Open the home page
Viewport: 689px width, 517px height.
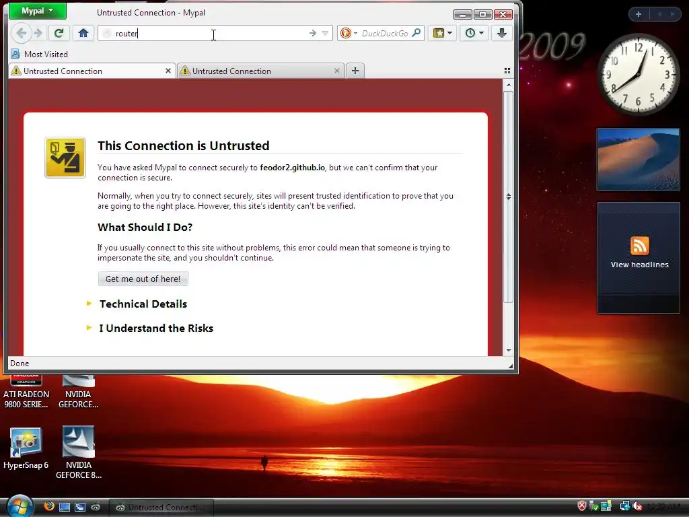[83, 33]
